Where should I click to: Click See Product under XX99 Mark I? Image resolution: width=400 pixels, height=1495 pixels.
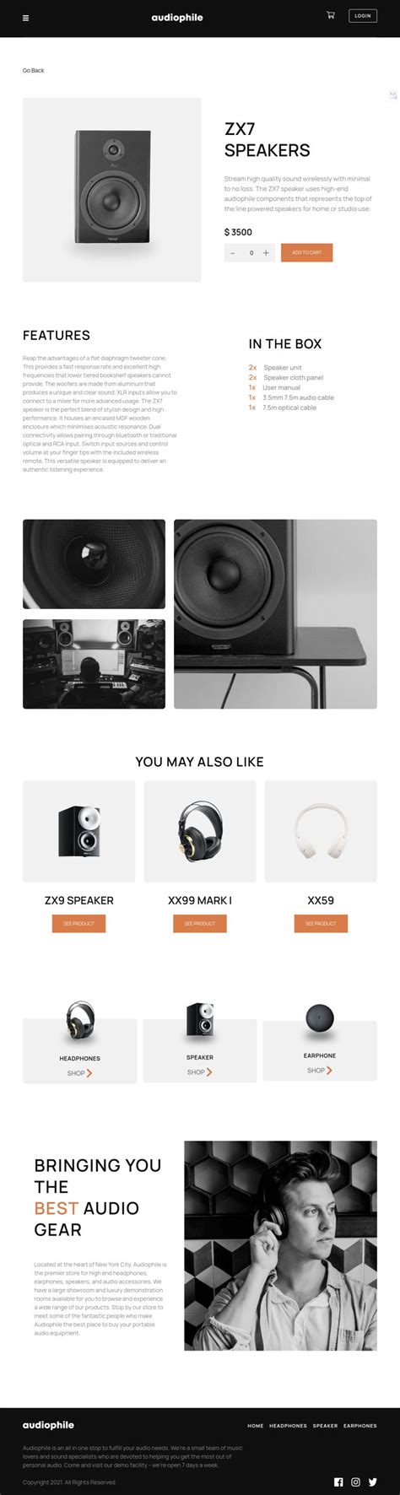click(x=200, y=923)
